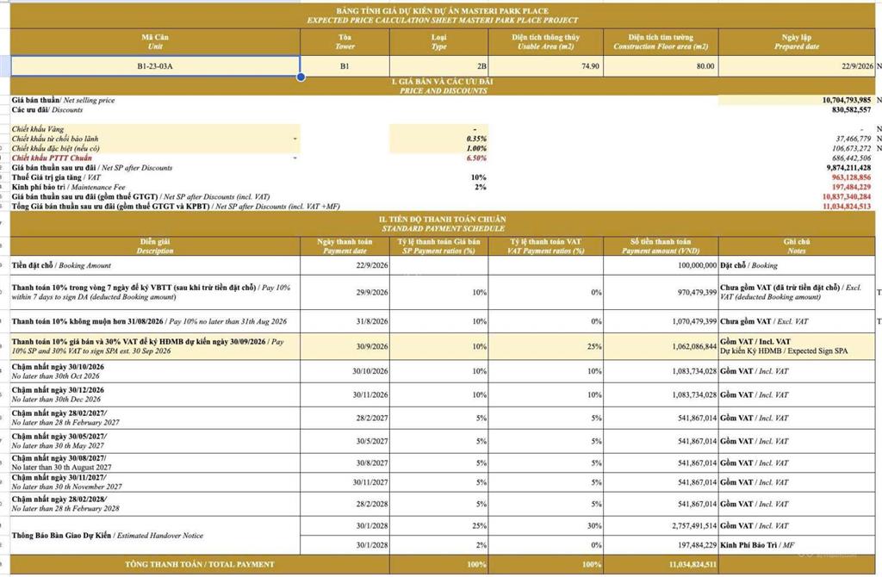This screenshot has width=882, height=577.
Task: Click the Ghi chú / Notes column header
Action: pyautogui.click(x=797, y=245)
